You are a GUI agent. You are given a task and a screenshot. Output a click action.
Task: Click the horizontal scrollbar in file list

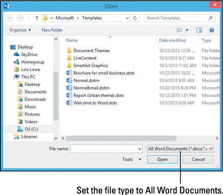coord(121,138)
